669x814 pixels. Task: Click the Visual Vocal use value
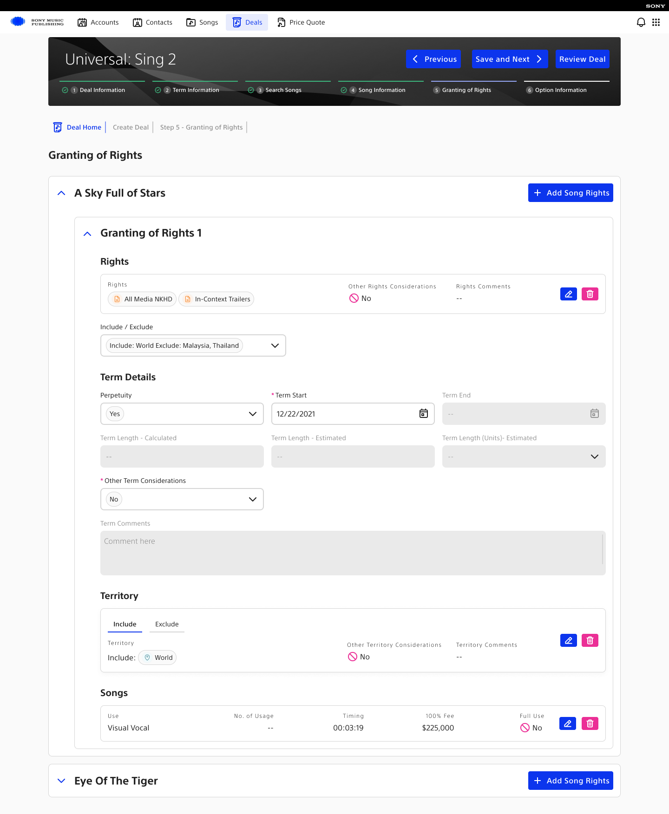(129, 728)
